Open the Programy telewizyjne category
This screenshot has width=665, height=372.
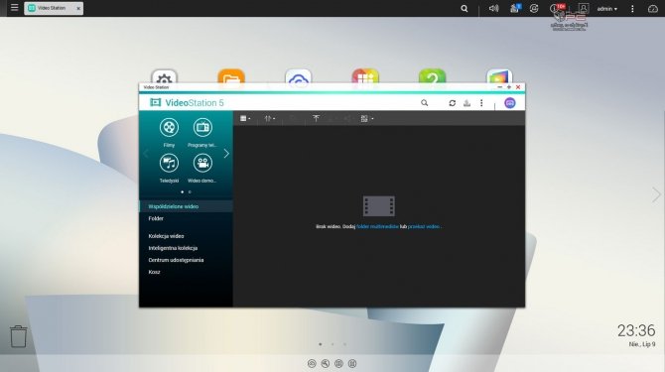(x=202, y=128)
